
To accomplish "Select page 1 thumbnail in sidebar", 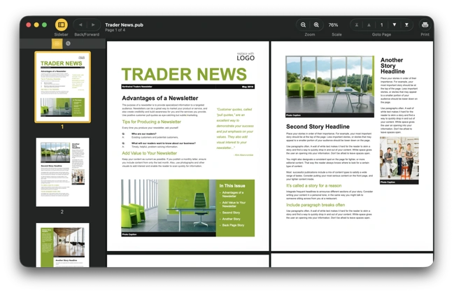I will 62,87.
